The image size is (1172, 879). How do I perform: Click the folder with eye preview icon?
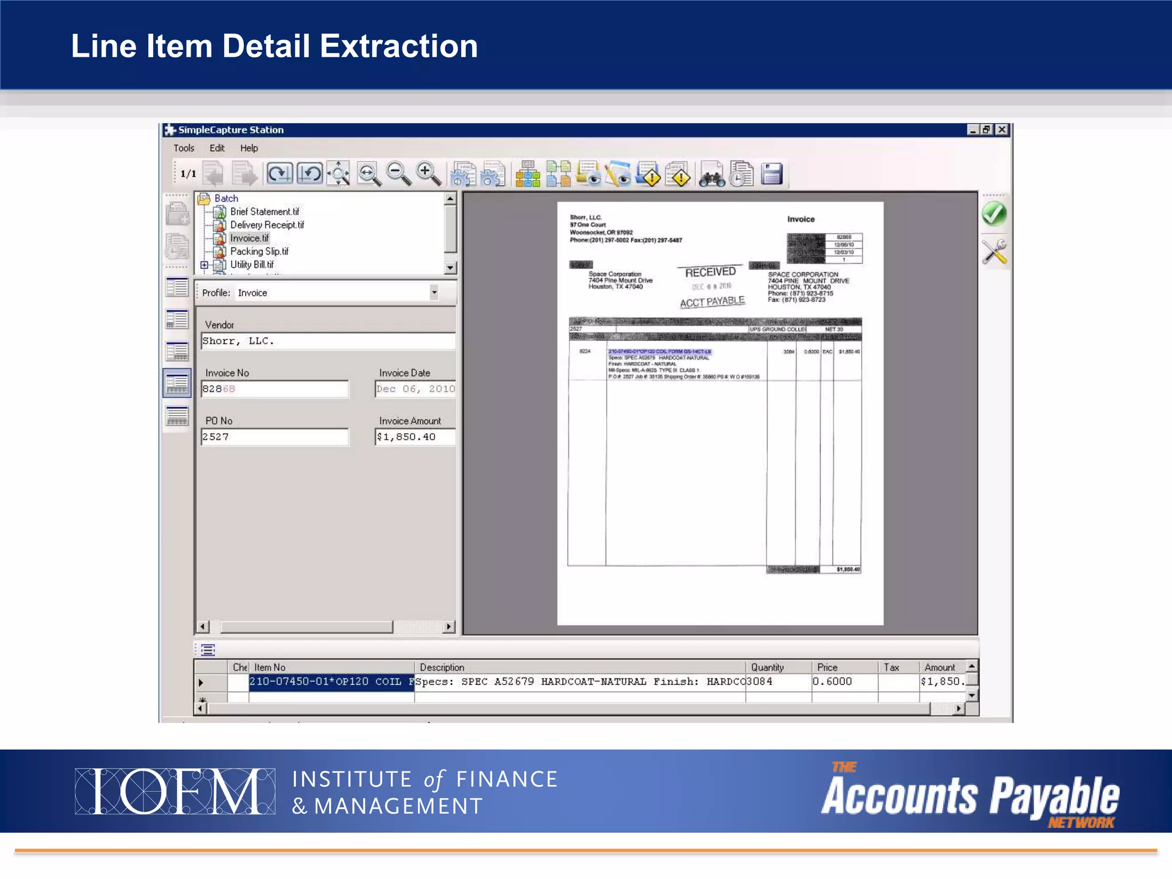[x=588, y=173]
